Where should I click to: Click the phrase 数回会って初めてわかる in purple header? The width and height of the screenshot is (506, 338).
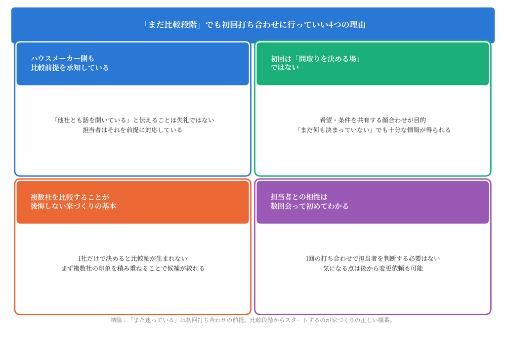point(309,206)
